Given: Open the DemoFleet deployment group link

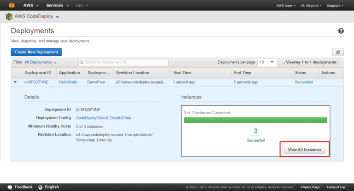Looking at the screenshot, I should pos(96,82).
